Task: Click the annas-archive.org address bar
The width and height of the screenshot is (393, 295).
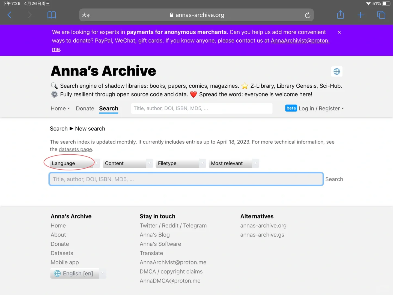Action: coord(196,15)
